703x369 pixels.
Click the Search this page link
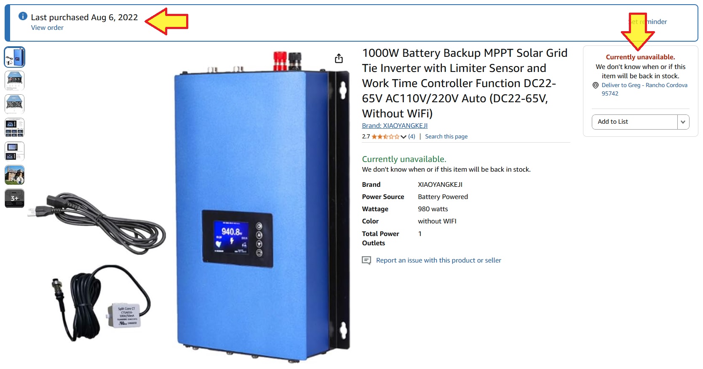pyautogui.click(x=446, y=137)
